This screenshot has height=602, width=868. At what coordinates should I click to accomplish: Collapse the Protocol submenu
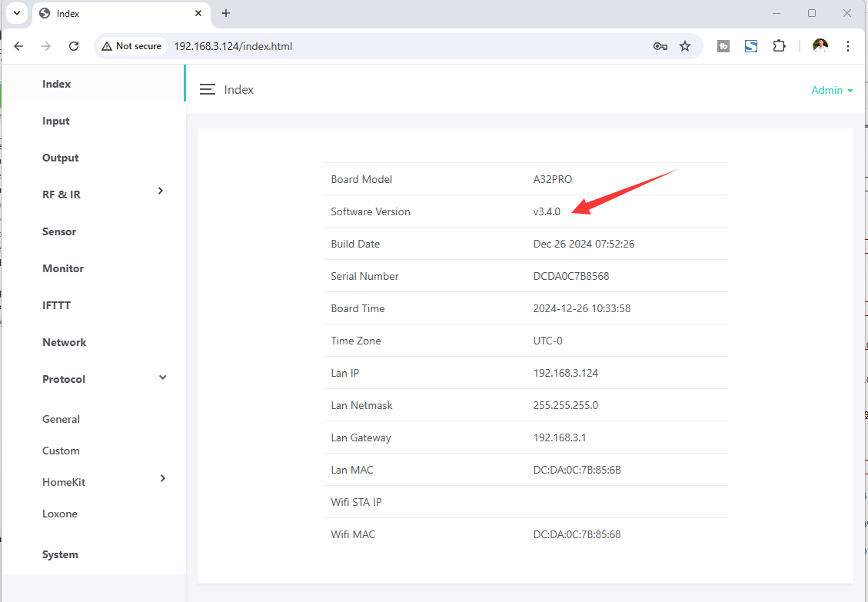(162, 377)
